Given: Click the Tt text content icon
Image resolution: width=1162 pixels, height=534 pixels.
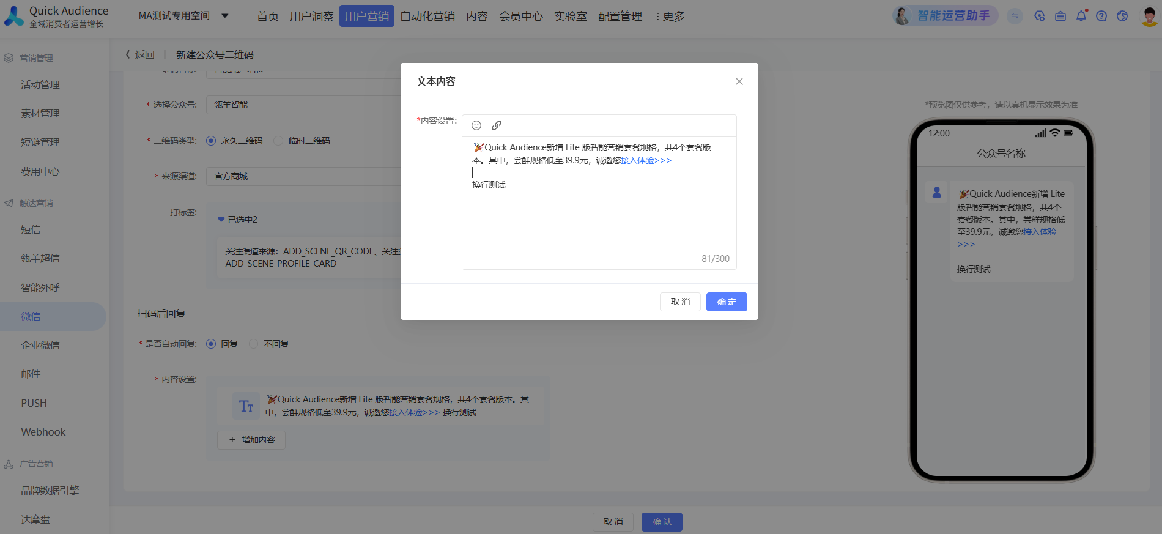Looking at the screenshot, I should 246,406.
